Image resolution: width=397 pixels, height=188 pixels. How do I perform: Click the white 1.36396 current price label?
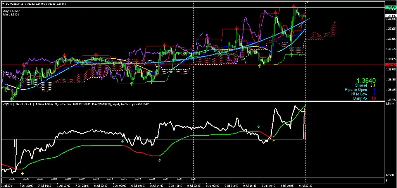click(390, 16)
